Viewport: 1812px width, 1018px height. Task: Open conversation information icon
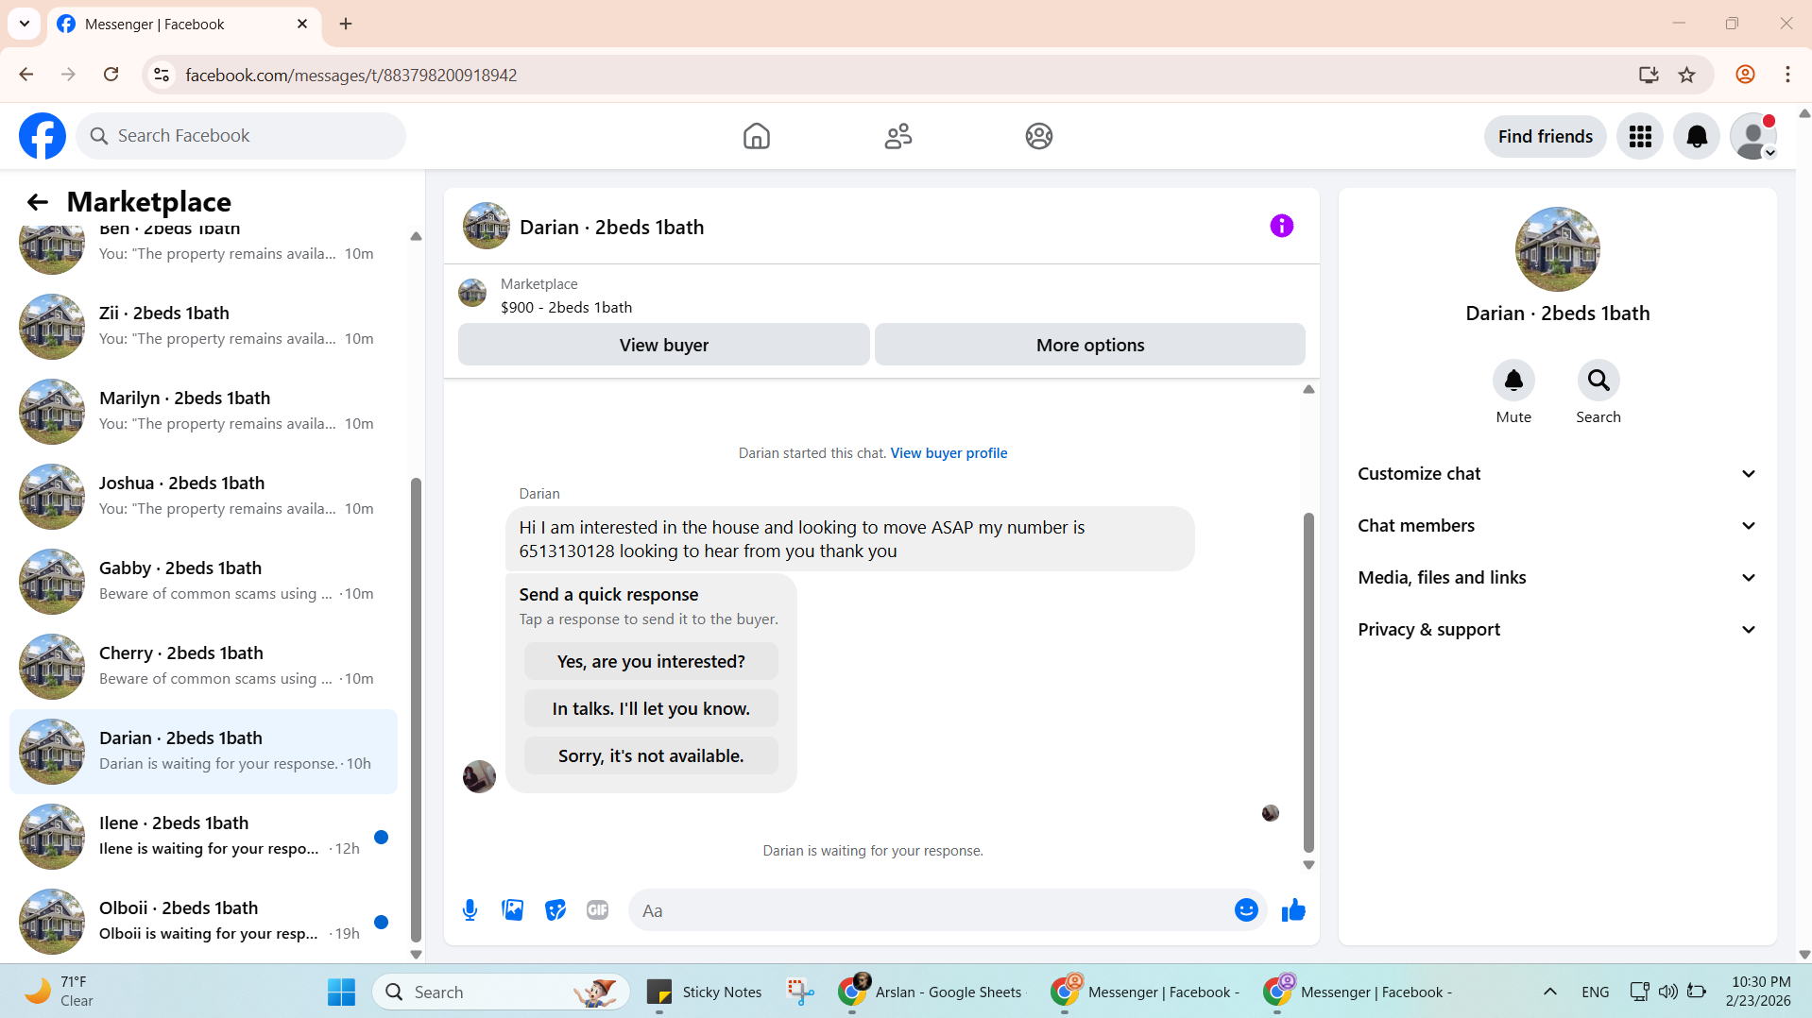pyautogui.click(x=1281, y=226)
